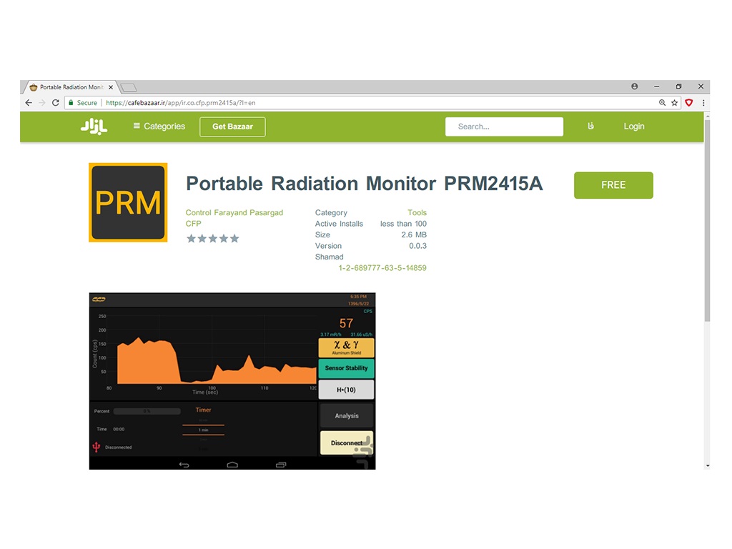
Task: Click the scrollbar down arrow
Action: (708, 466)
